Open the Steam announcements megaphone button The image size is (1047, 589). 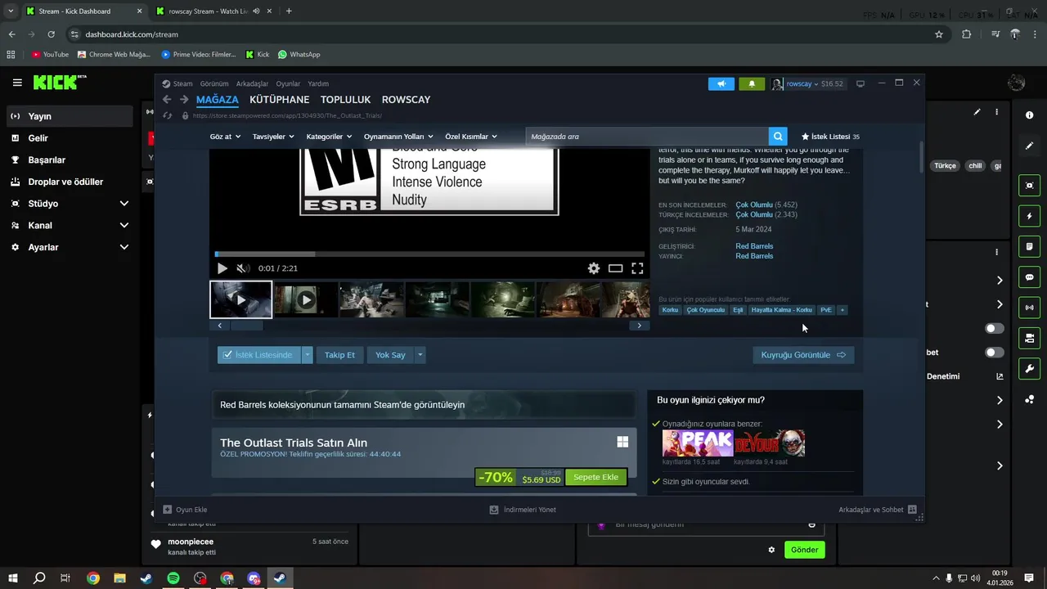click(x=721, y=83)
